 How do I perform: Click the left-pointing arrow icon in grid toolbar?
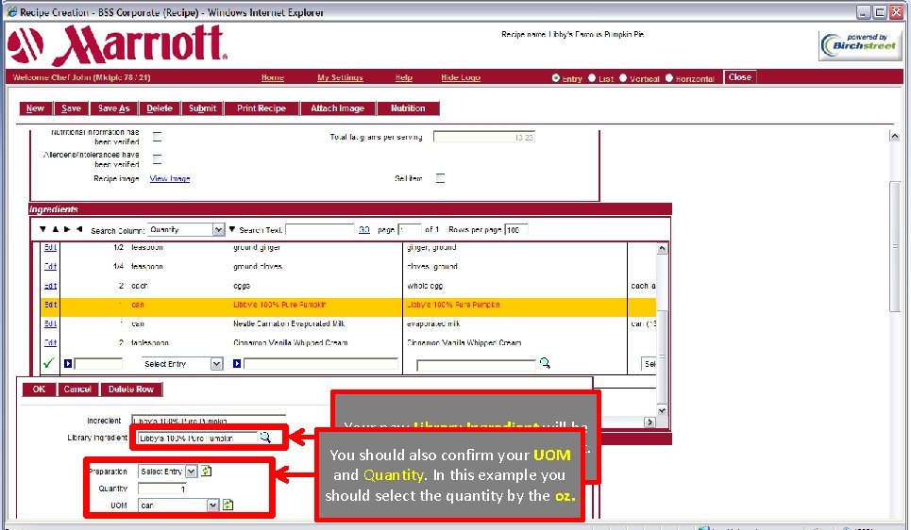(79, 229)
